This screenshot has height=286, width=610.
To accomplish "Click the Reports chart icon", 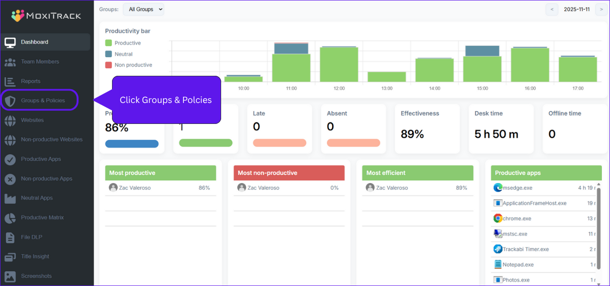I will pyautogui.click(x=10, y=82).
